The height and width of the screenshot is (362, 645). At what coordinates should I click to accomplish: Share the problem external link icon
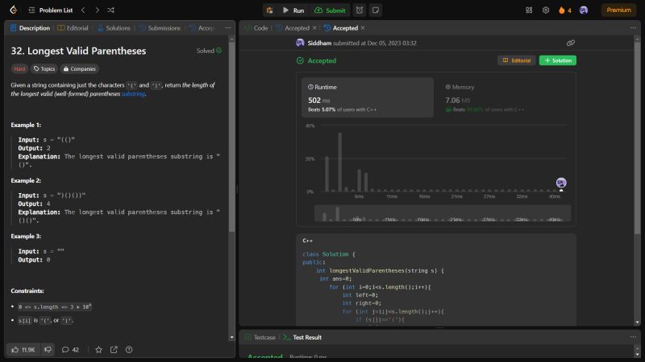click(x=114, y=350)
